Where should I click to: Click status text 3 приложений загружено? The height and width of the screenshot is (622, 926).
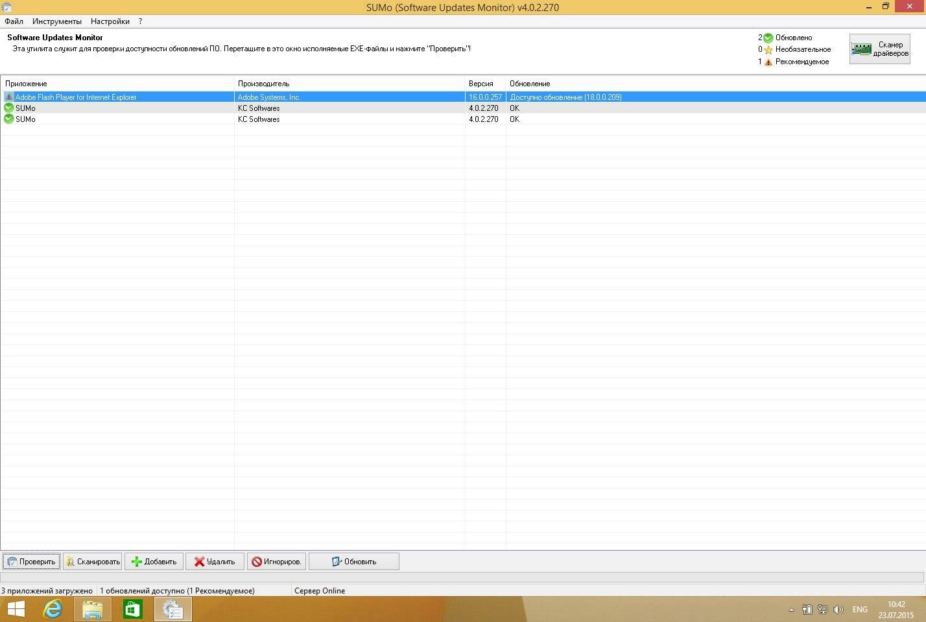point(47,591)
